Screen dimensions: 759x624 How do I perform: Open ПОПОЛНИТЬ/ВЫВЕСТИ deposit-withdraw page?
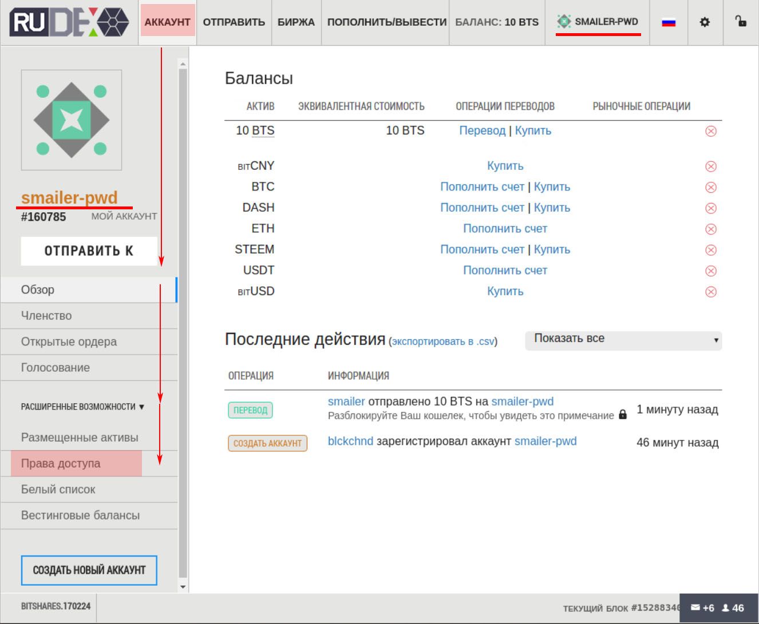pyautogui.click(x=386, y=22)
